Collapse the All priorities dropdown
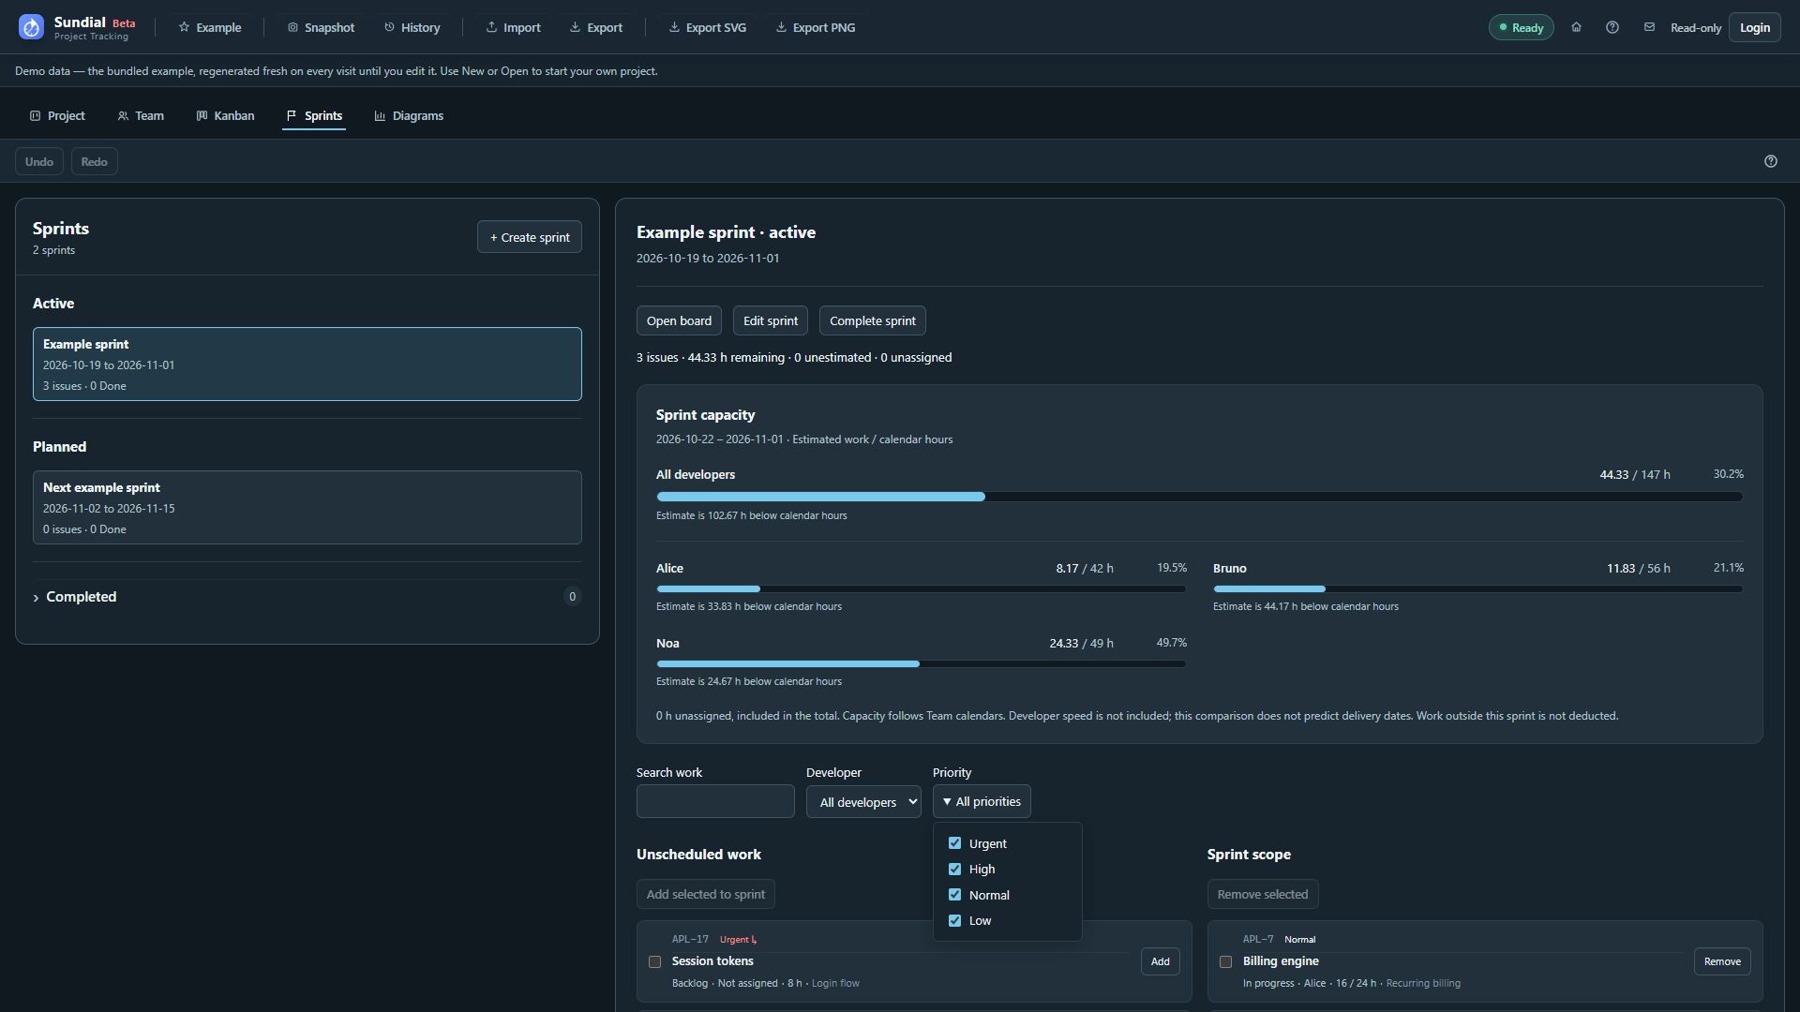The height and width of the screenshot is (1012, 1800). click(x=982, y=802)
